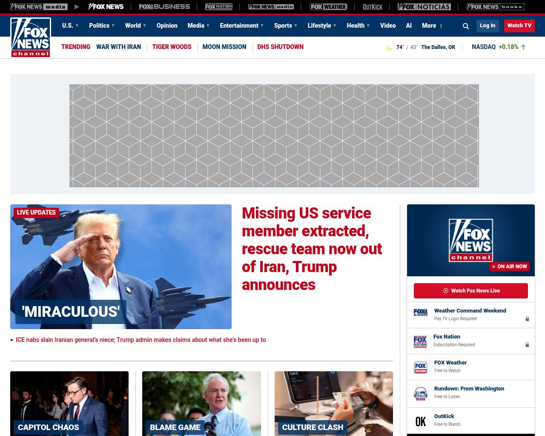The height and width of the screenshot is (436, 545).
Task: Start Watch Fox News Live stream
Action: coord(471,291)
